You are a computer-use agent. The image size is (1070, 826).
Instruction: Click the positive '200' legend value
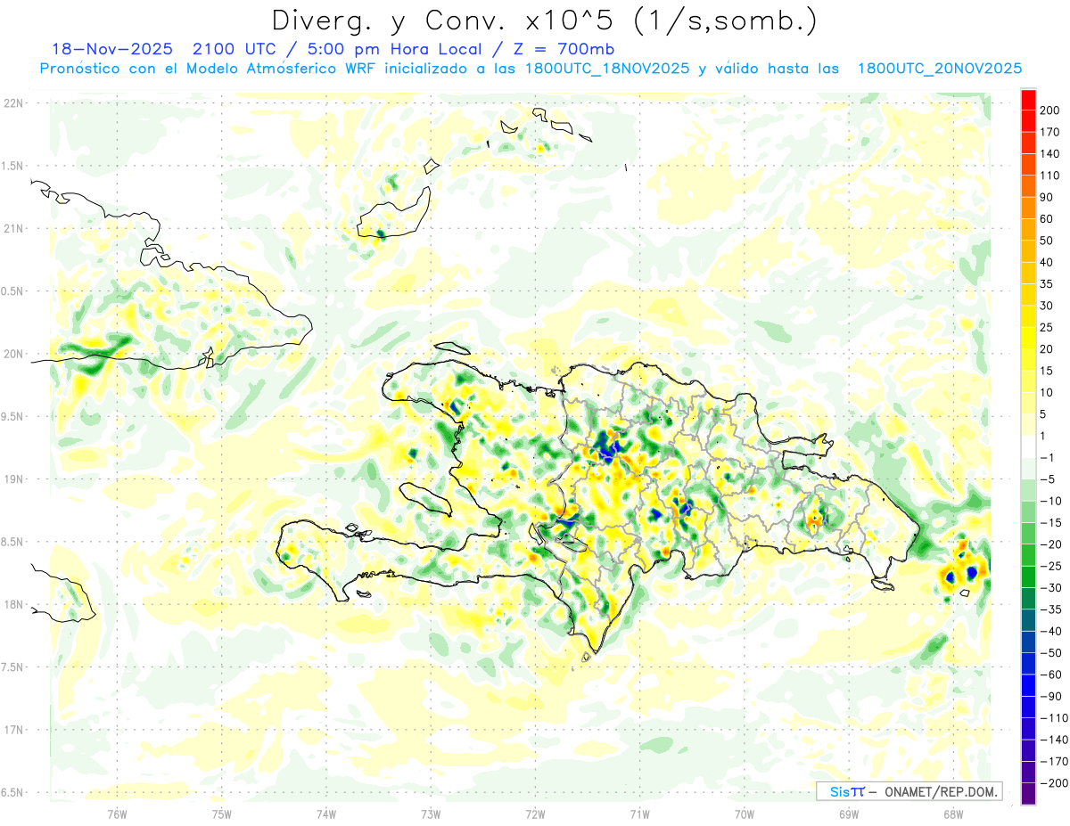1049,110
